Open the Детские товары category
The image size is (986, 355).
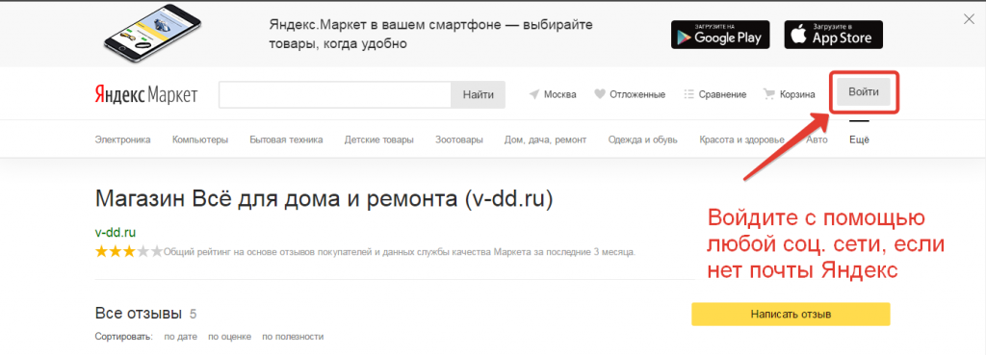tap(379, 139)
